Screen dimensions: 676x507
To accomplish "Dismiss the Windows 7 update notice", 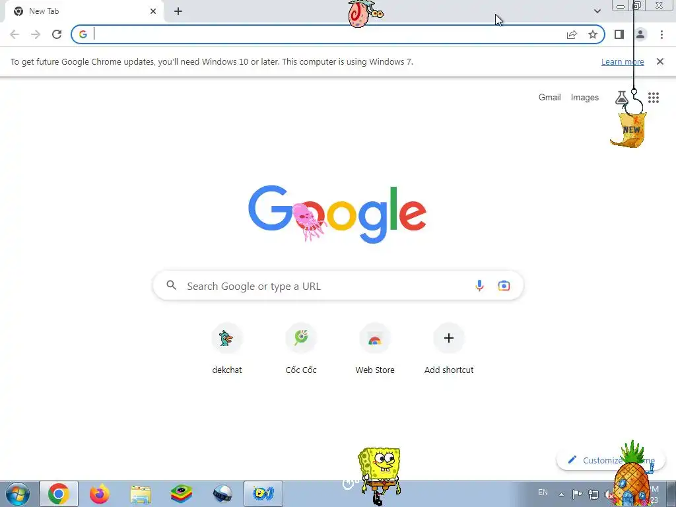I will pos(659,61).
